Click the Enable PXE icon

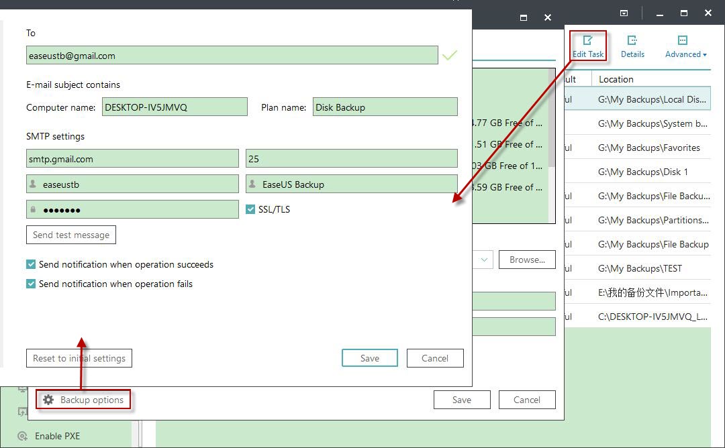click(22, 436)
